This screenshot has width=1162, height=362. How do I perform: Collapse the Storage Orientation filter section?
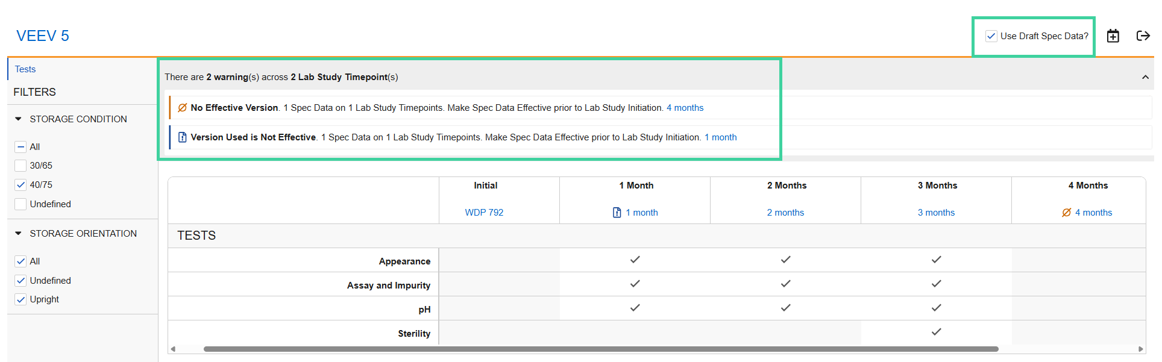tap(18, 234)
